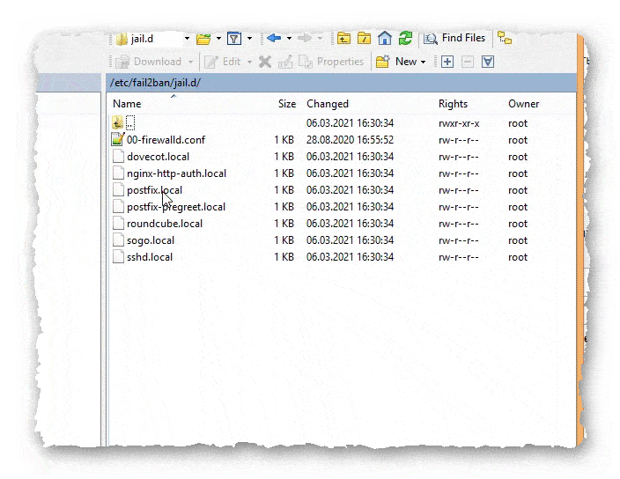Click the Delete X icon
The width and height of the screenshot is (620, 479).
pyautogui.click(x=265, y=62)
